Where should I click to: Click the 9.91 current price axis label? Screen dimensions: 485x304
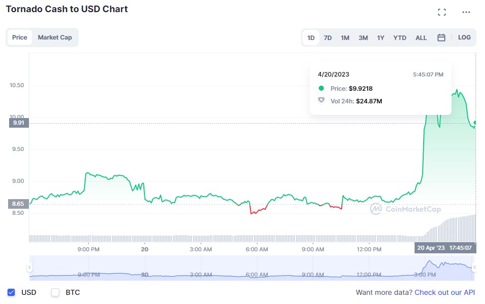[x=19, y=123]
